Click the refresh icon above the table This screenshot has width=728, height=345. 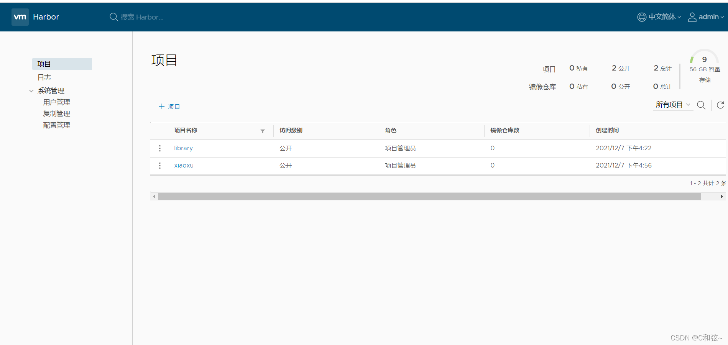pos(720,105)
